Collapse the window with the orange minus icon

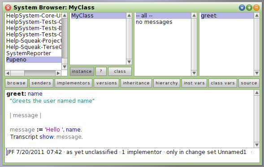pyautogui.click(x=256, y=8)
